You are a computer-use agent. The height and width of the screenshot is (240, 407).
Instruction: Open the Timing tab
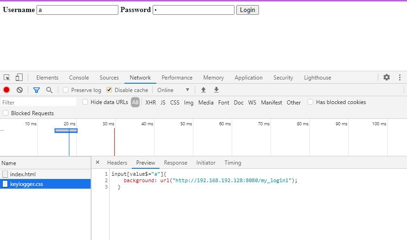[233, 163]
